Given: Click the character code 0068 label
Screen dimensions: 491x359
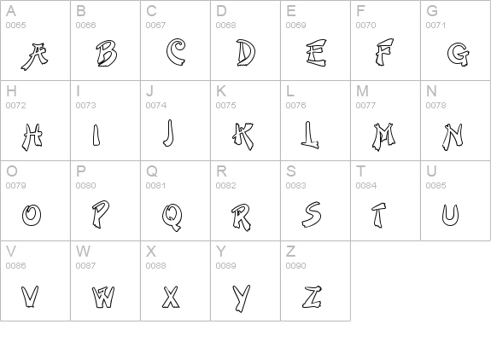Looking at the screenshot, I should tap(225, 26).
